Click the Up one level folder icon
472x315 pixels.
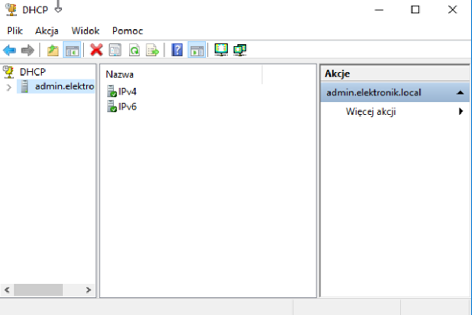[x=53, y=50]
